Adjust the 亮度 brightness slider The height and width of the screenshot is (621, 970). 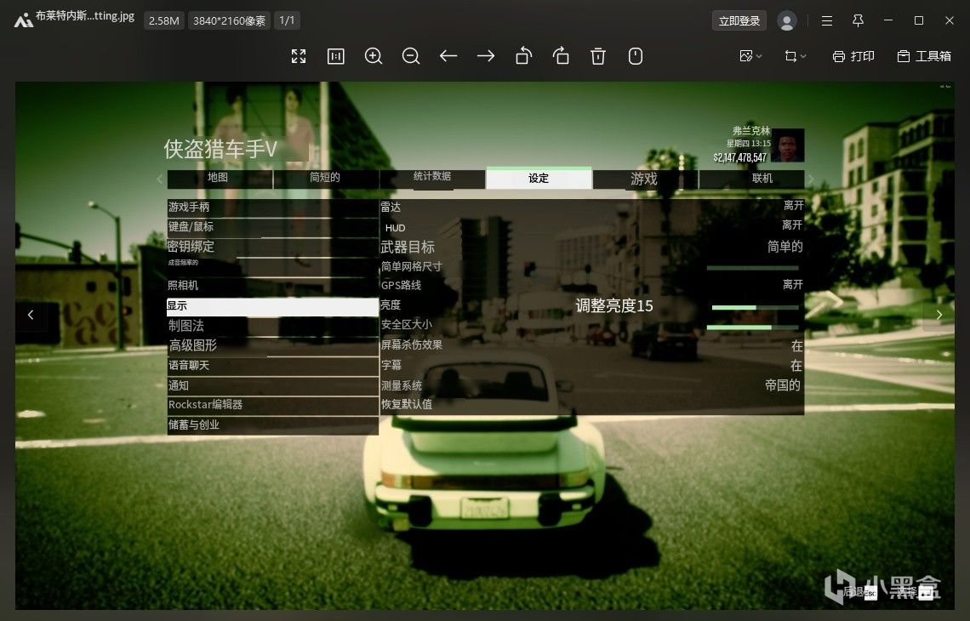pyautogui.click(x=756, y=307)
